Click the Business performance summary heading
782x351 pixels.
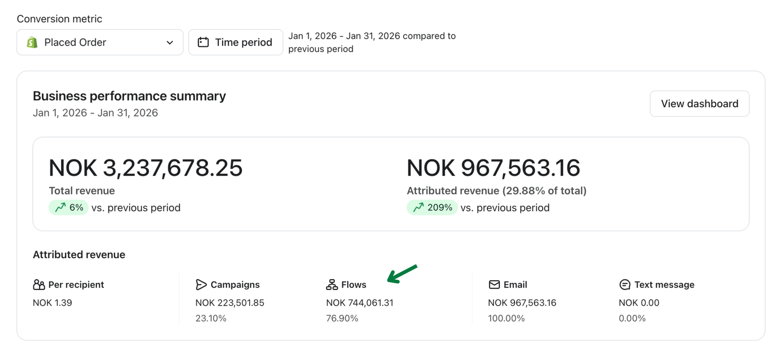129,96
